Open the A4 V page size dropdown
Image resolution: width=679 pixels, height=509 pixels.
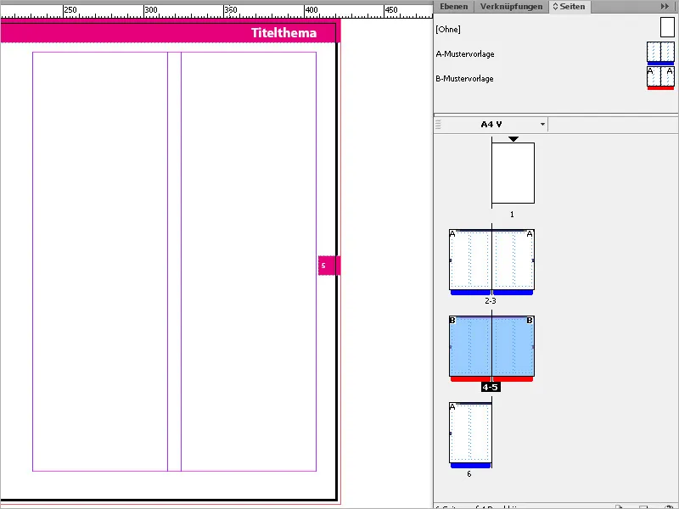[542, 124]
